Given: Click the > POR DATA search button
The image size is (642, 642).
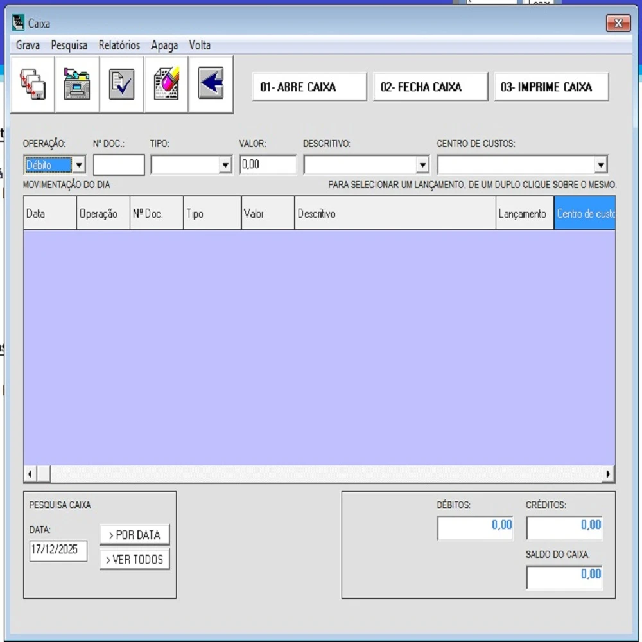Looking at the screenshot, I should (135, 535).
